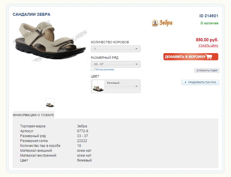
Task: Click the В наличии availability status
Action: click(x=209, y=23)
